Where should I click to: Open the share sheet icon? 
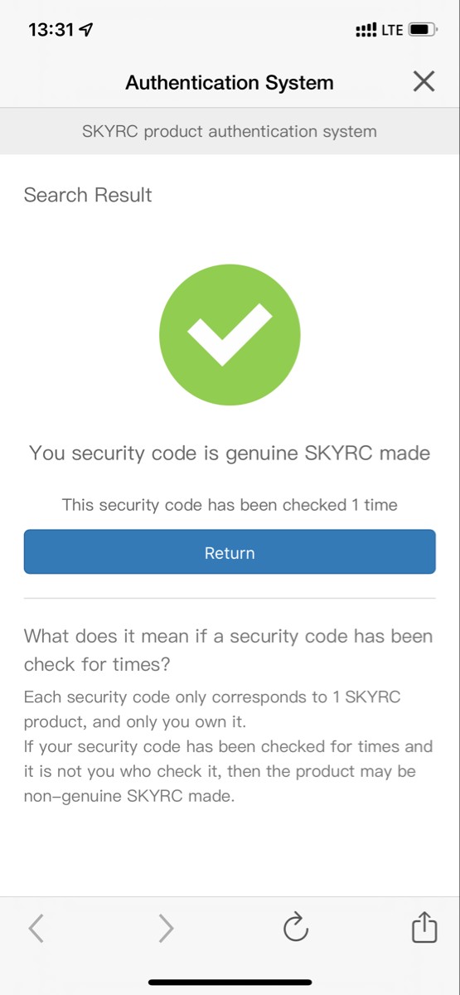click(x=424, y=927)
